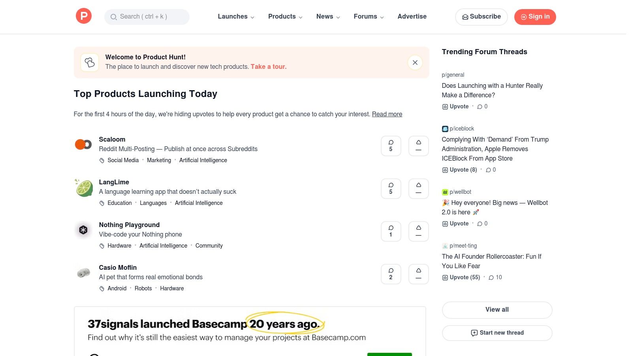This screenshot has width=632, height=356.
Task: Click the Nothing Playground product icon
Action: click(x=83, y=230)
